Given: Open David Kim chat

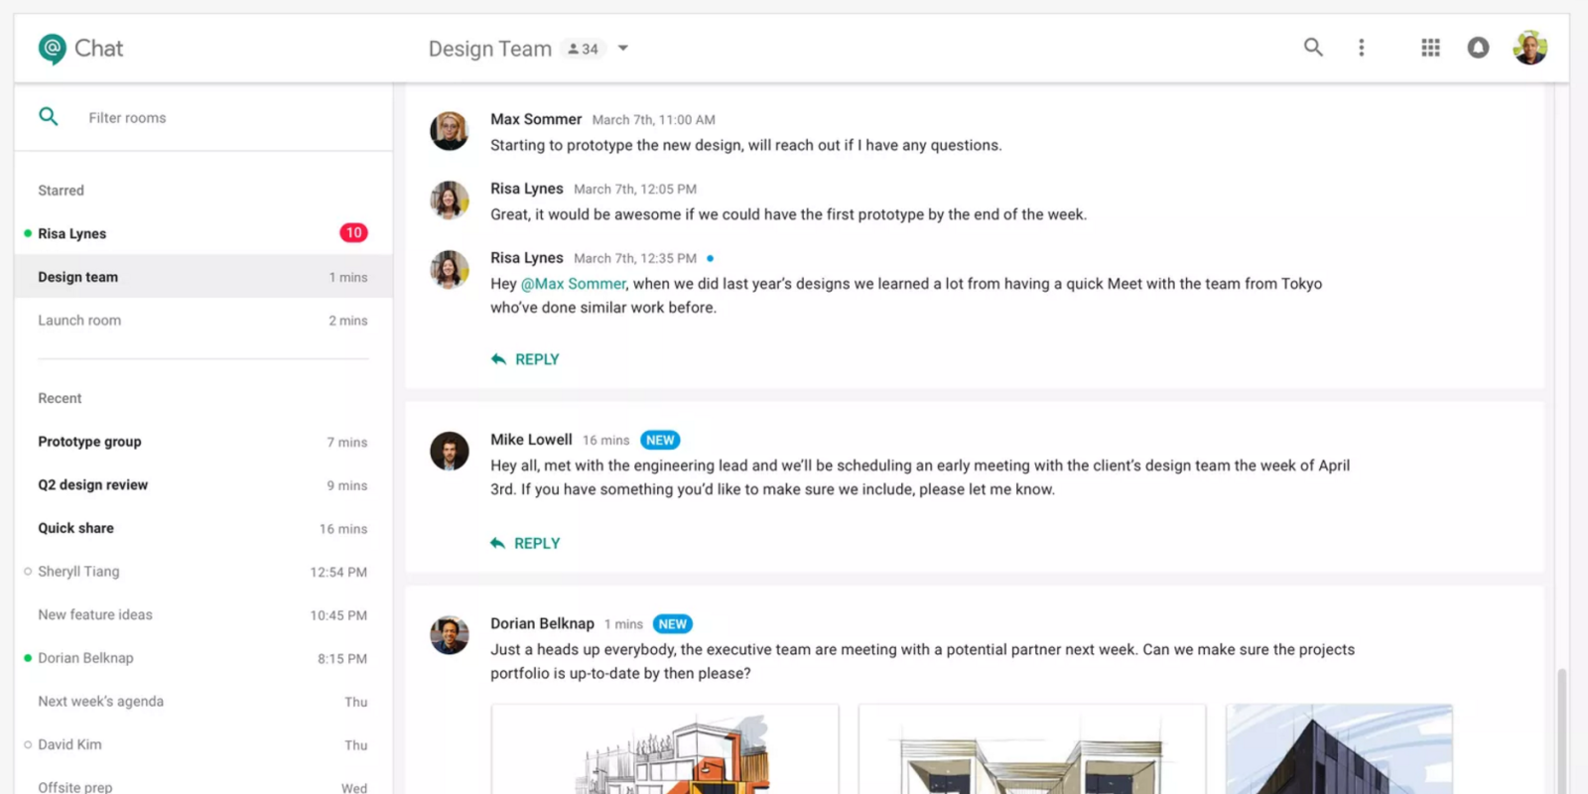Looking at the screenshot, I should pyautogui.click(x=203, y=744).
